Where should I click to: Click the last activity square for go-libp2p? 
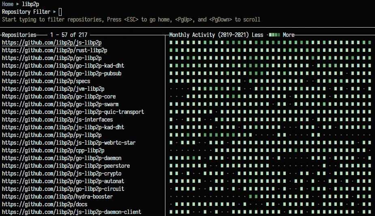point(370,58)
